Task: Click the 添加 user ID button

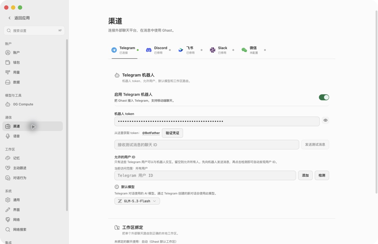Action: (306, 175)
